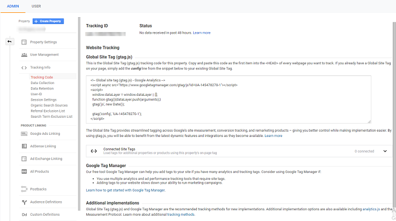Click the Google Ads Linking icon
This screenshot has width=396, height=221.
pyautogui.click(x=24, y=134)
